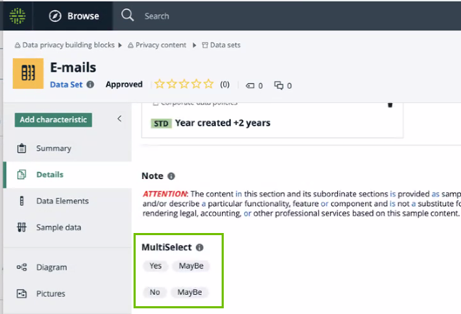Click the info icon beside Note
The width and height of the screenshot is (461, 314).
(171, 176)
